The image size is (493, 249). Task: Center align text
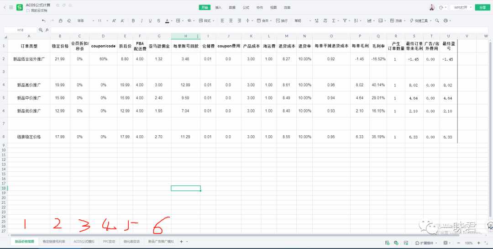pos(231,21)
